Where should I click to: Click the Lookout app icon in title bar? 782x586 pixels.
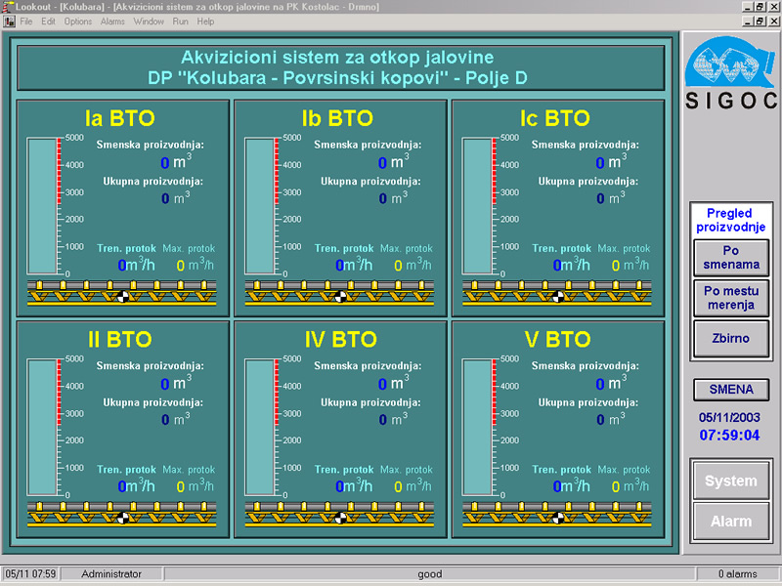tap(8, 7)
